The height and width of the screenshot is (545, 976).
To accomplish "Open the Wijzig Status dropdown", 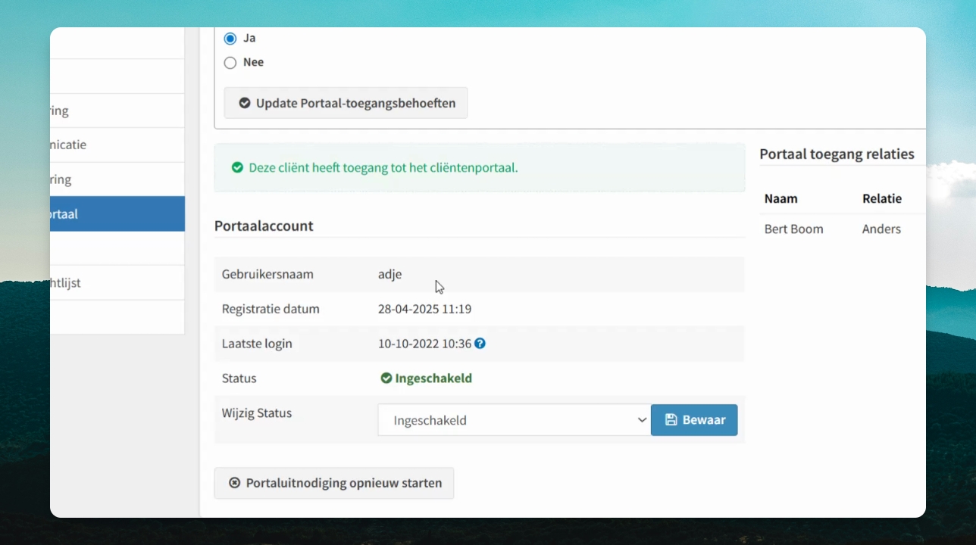I will (x=514, y=420).
